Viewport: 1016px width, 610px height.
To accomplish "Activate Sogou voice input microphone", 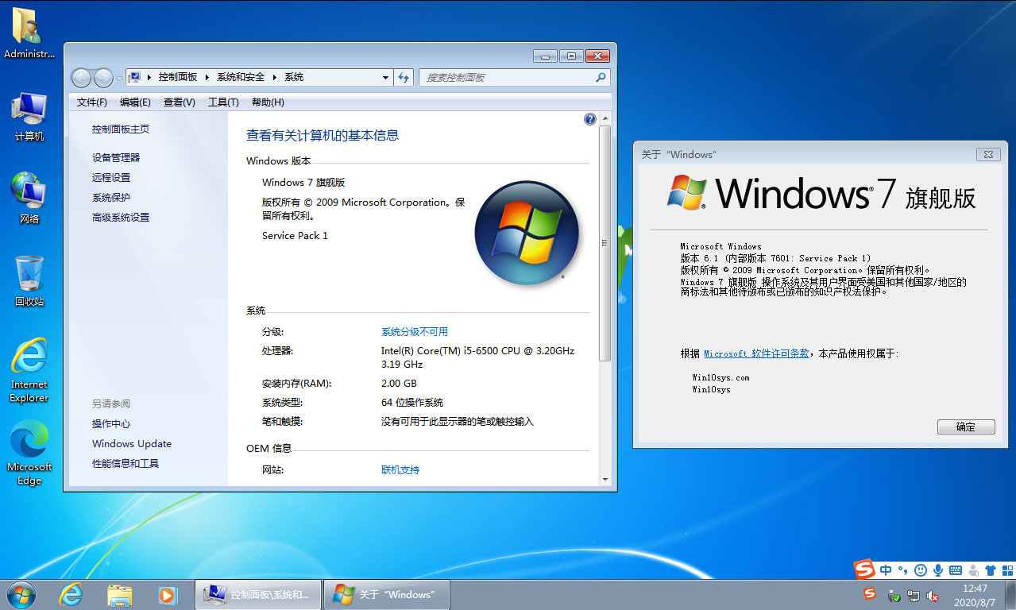I will coord(938,570).
